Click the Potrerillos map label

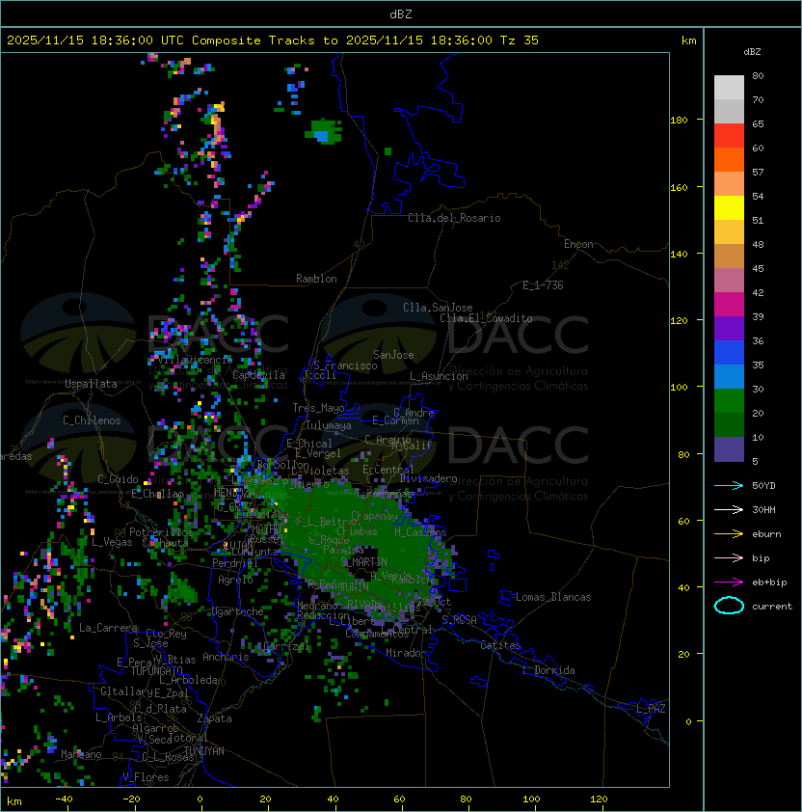pos(161,532)
